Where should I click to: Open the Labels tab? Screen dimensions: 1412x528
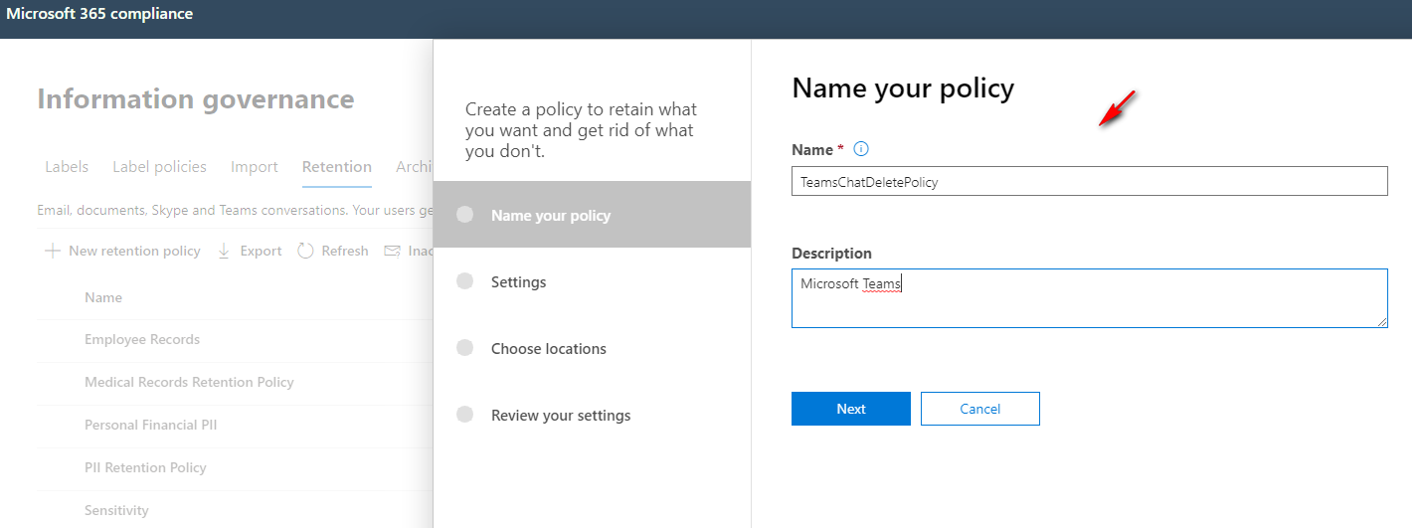tap(67, 167)
